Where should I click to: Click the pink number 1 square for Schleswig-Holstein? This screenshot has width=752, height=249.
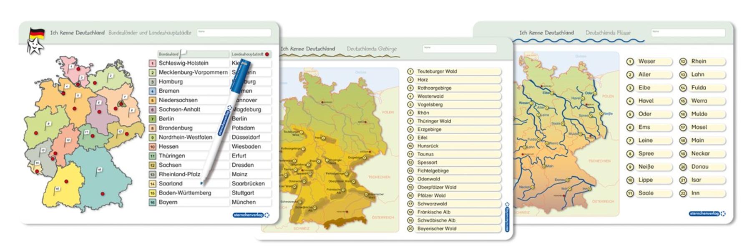click(x=152, y=63)
